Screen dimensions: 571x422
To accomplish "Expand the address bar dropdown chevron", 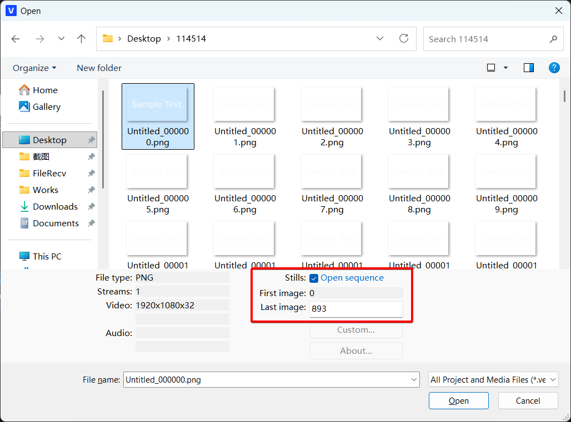I will 379,39.
